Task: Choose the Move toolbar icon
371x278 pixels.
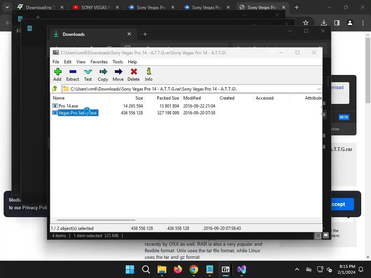Action: tap(118, 75)
